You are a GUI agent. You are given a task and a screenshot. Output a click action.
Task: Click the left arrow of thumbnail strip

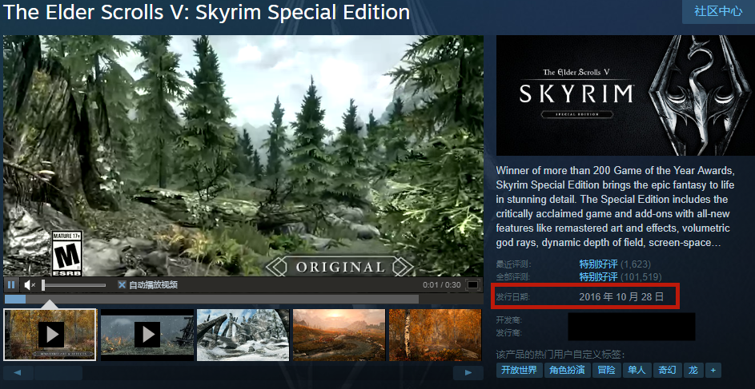coord(18,373)
